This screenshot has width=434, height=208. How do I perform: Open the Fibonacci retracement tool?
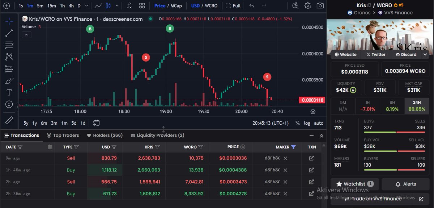(9, 45)
